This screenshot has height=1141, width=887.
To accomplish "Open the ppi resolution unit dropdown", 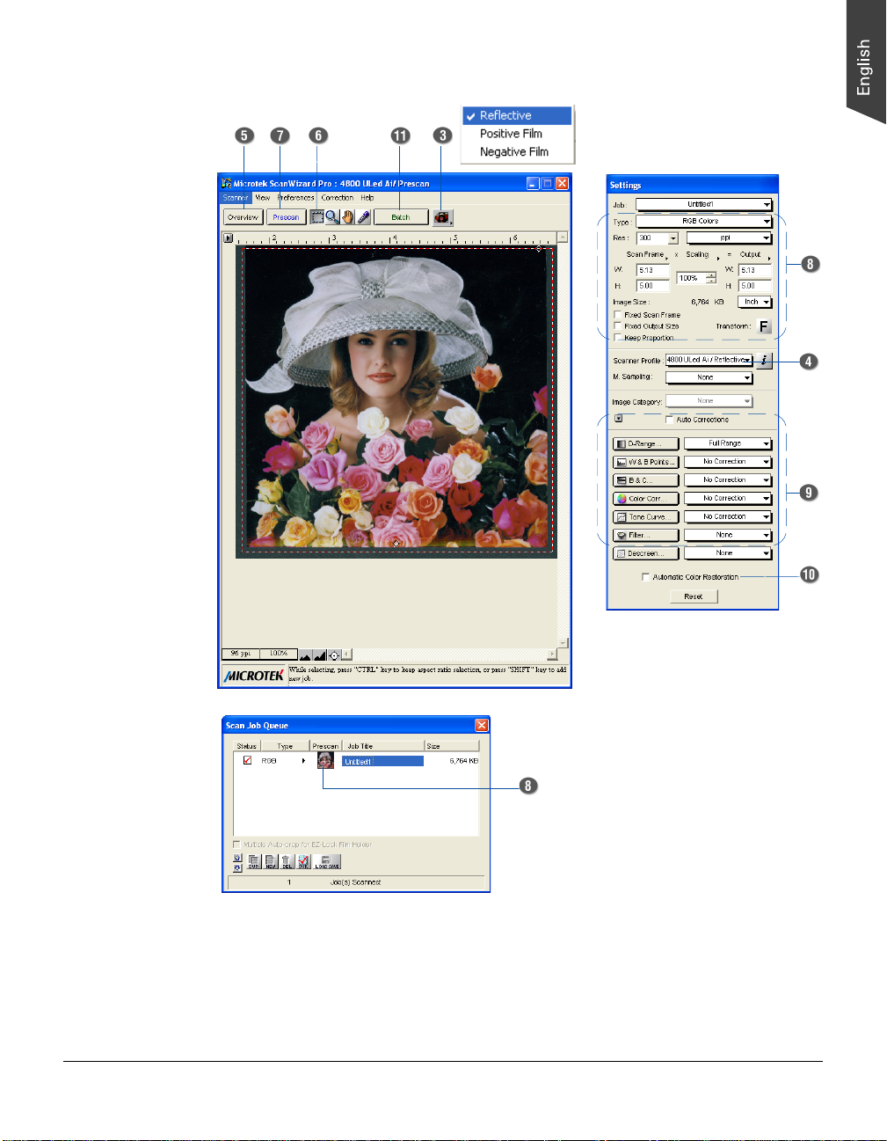I will click(729, 238).
